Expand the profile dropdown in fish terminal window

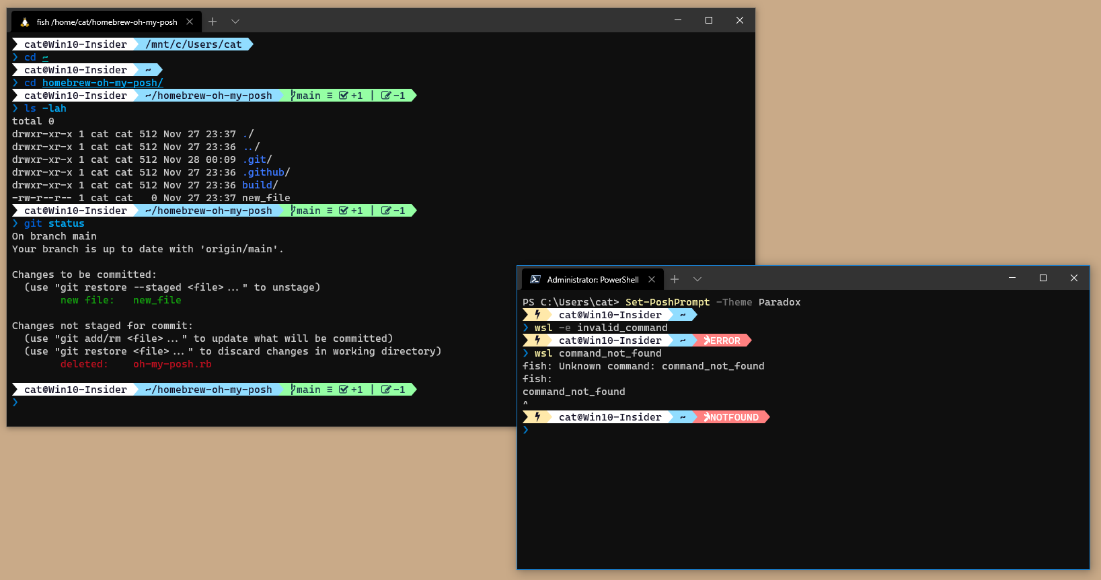[235, 22]
